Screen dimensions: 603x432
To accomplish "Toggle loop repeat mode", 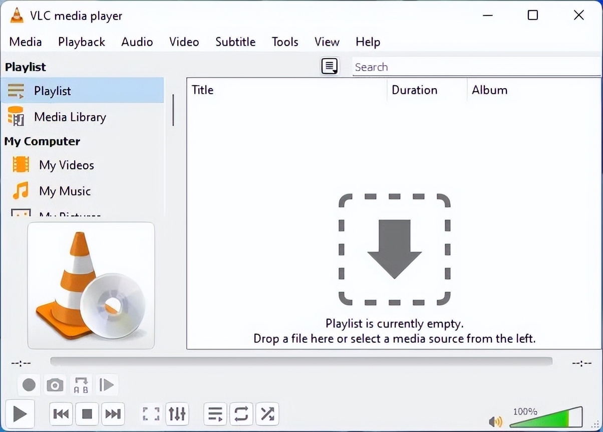I will point(241,414).
